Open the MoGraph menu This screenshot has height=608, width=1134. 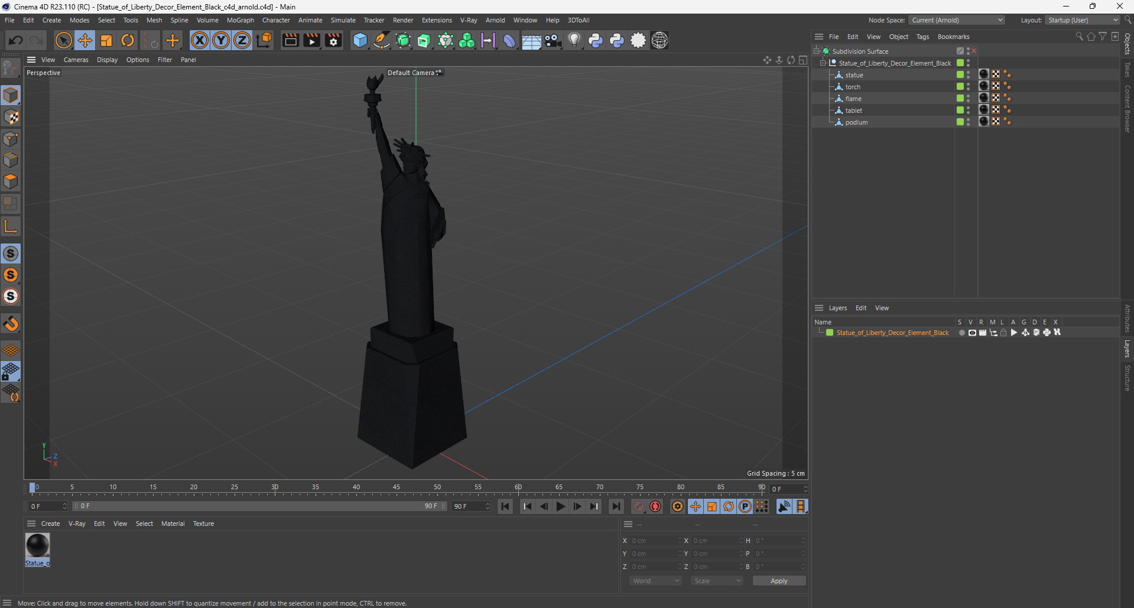click(240, 20)
